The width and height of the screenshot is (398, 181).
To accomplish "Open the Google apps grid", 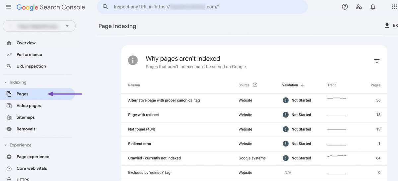I will [394, 7].
